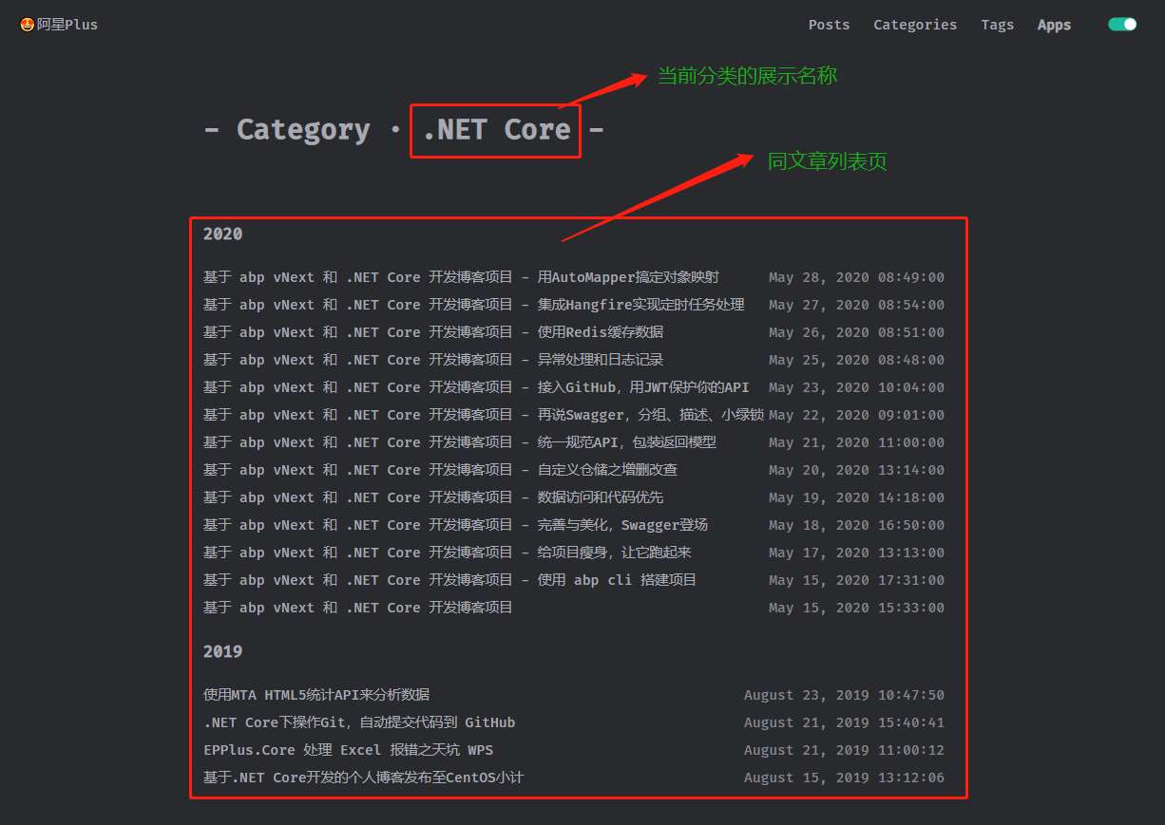
Task: Open the AutoMapper object mapping post
Action: click(461, 277)
